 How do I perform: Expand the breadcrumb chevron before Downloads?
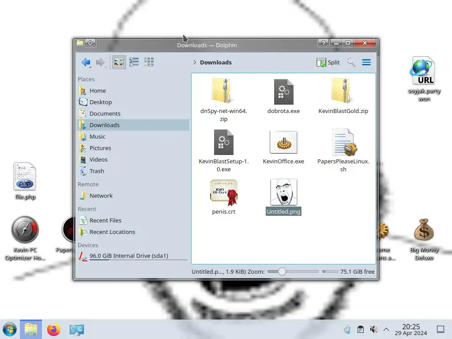tap(195, 62)
